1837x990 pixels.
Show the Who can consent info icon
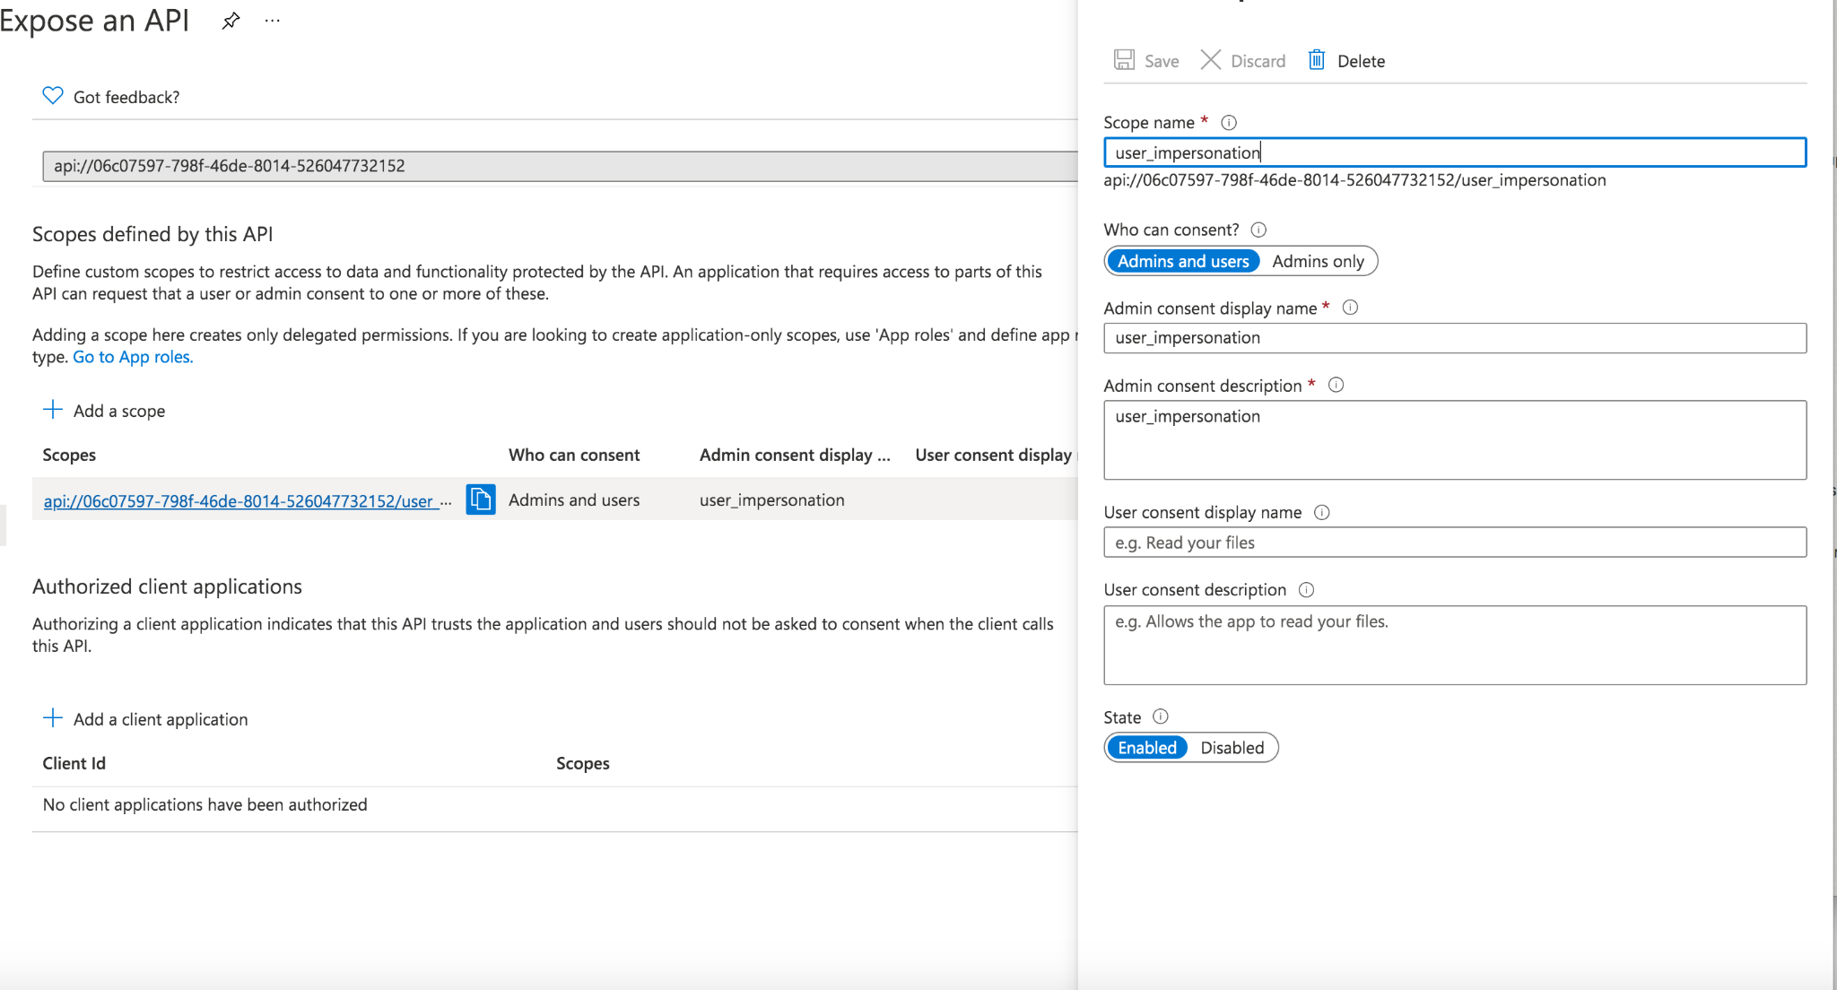(1258, 230)
